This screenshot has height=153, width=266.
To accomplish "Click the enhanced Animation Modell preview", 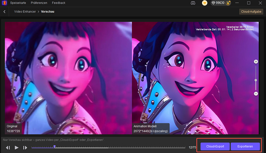I will 195,78.
